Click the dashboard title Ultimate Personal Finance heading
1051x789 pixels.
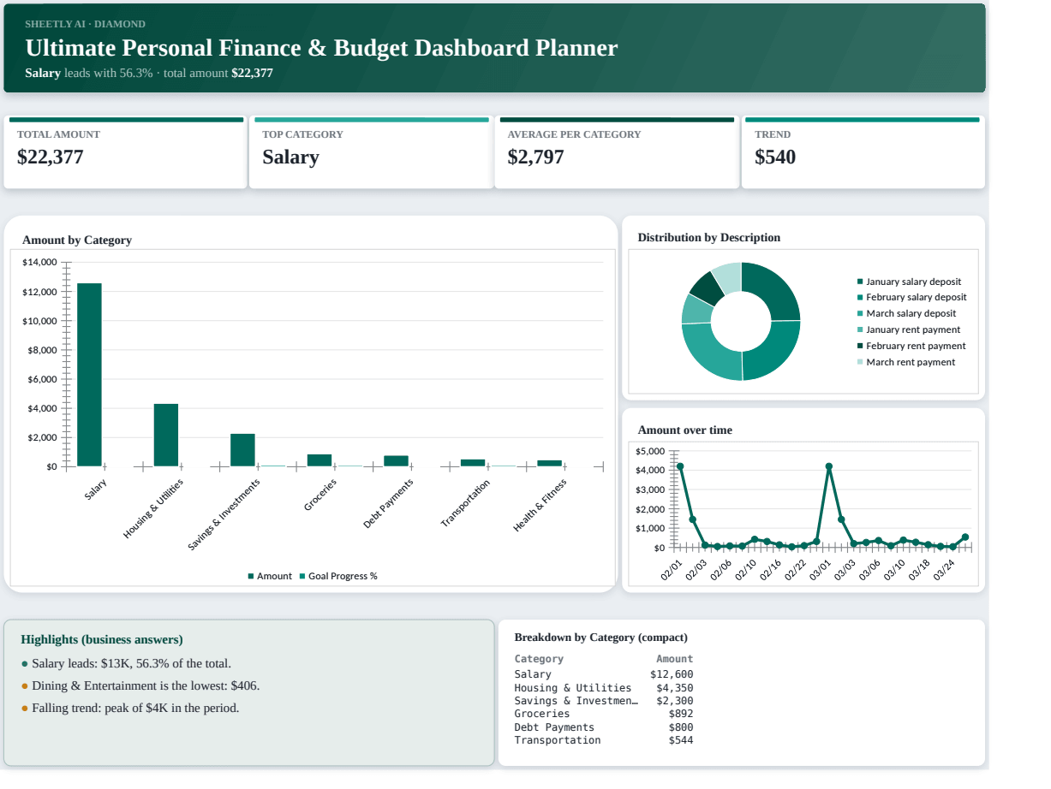point(321,48)
